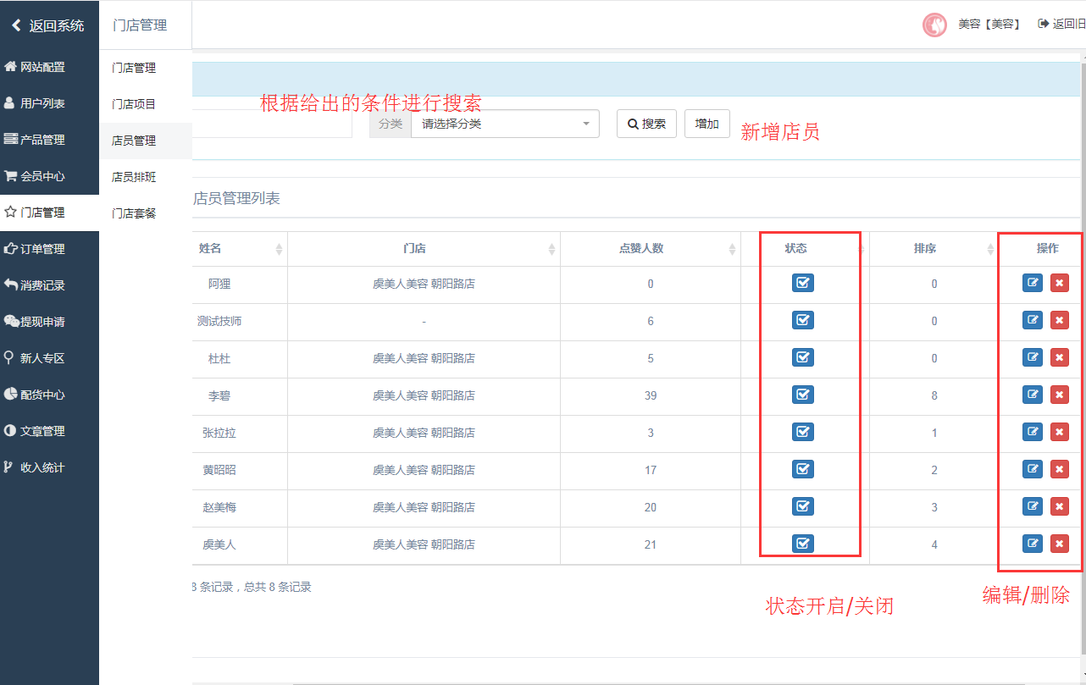
Task: Open 店员排班 submenu item
Action: pyautogui.click(x=134, y=177)
